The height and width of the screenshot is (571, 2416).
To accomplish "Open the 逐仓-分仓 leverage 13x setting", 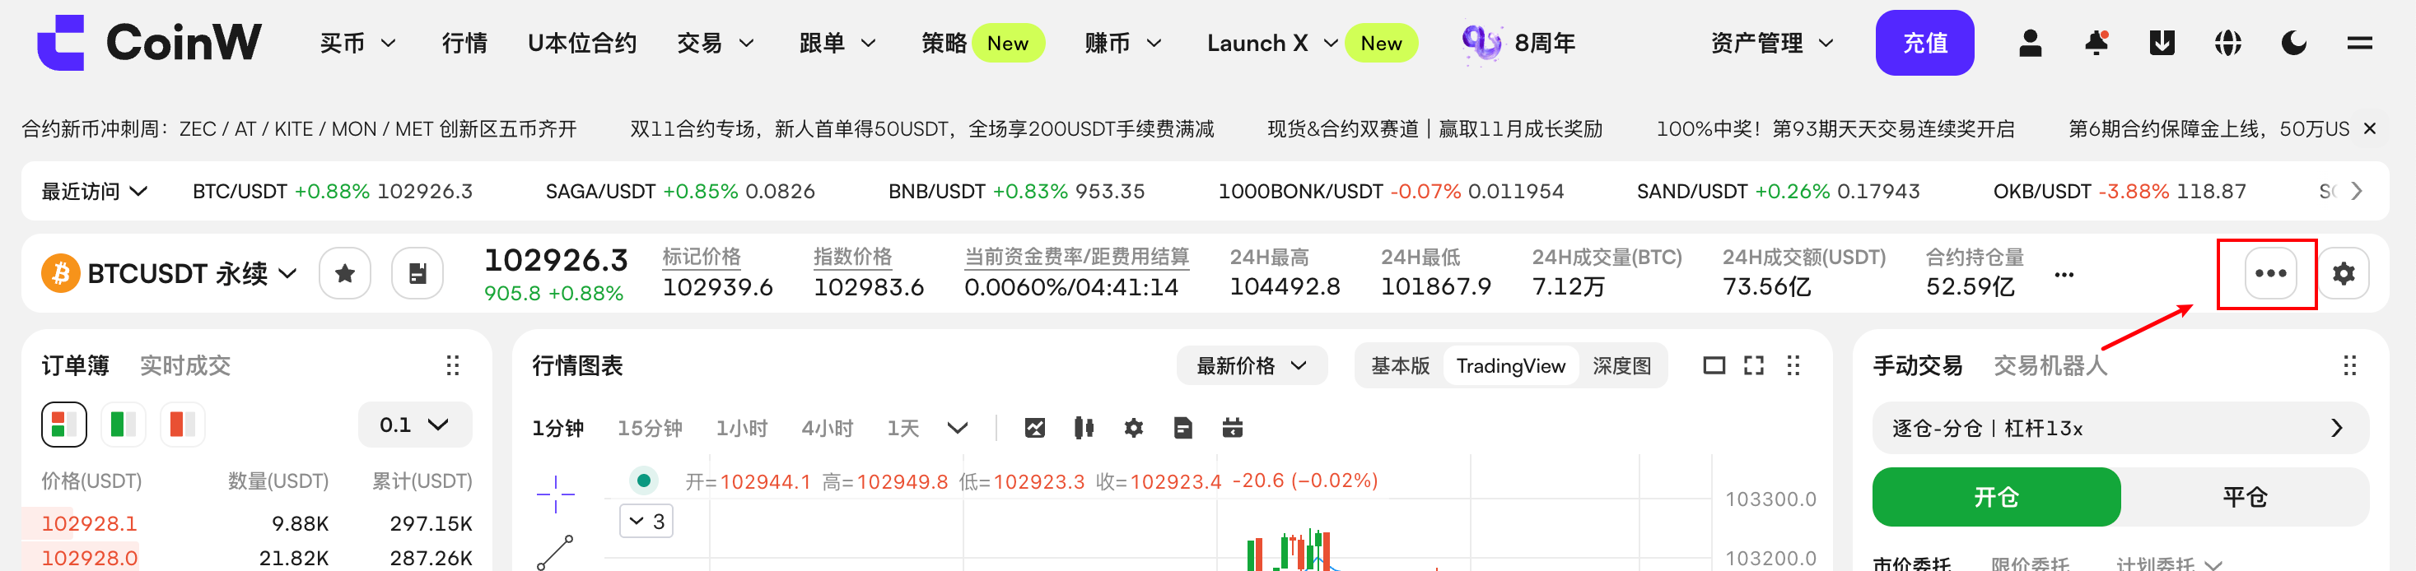I will pyautogui.click(x=2120, y=429).
